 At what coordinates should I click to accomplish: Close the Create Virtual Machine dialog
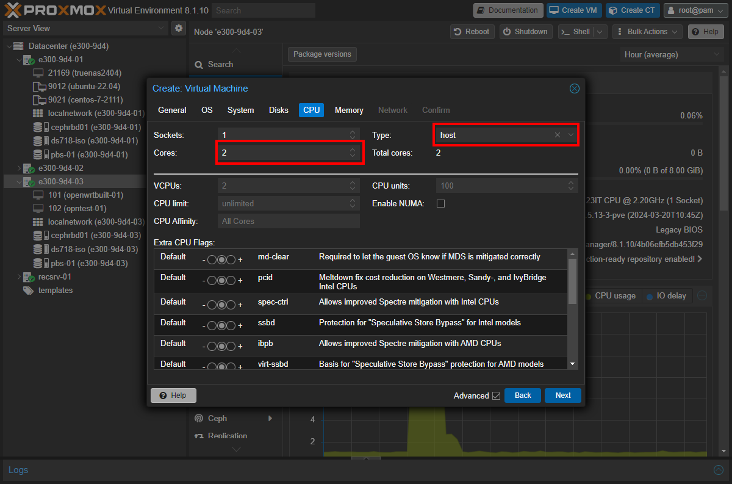click(x=574, y=88)
